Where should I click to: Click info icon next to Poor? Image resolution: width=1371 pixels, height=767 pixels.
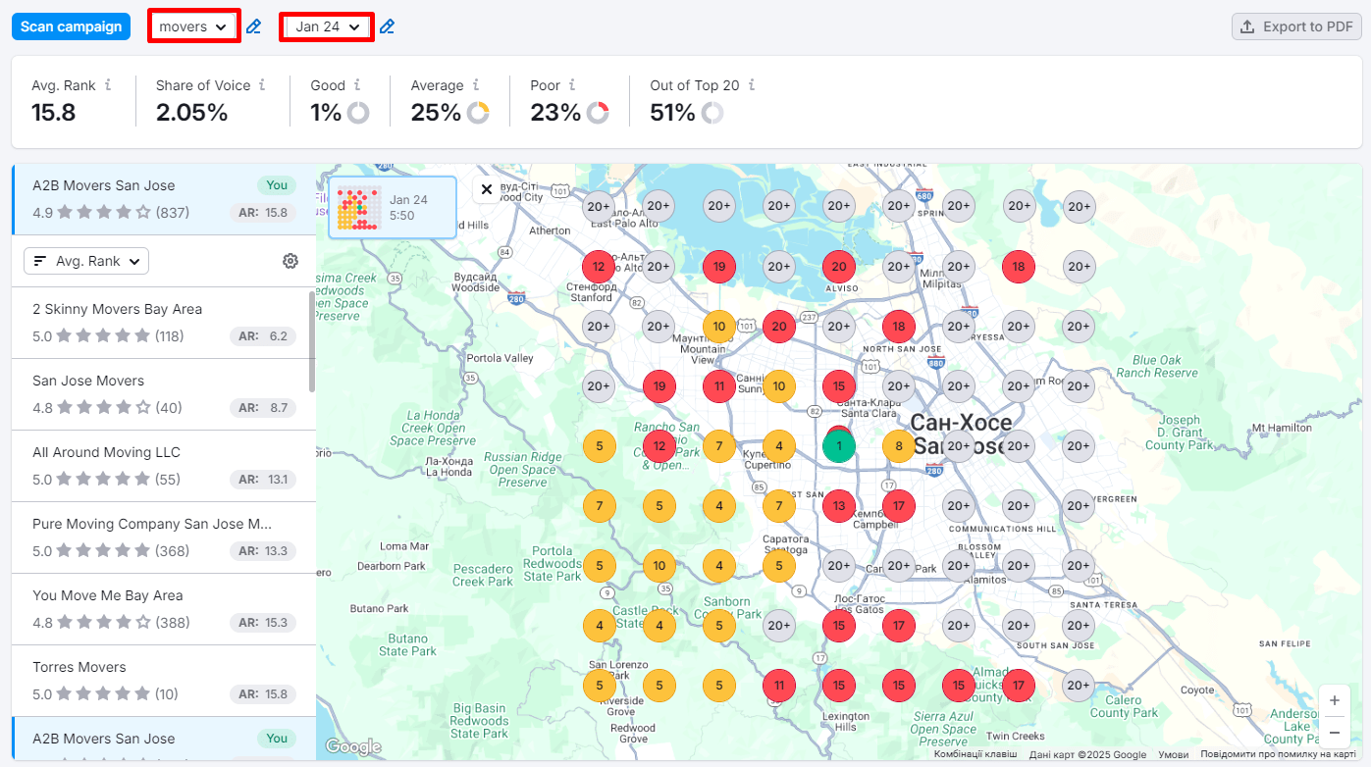(572, 85)
